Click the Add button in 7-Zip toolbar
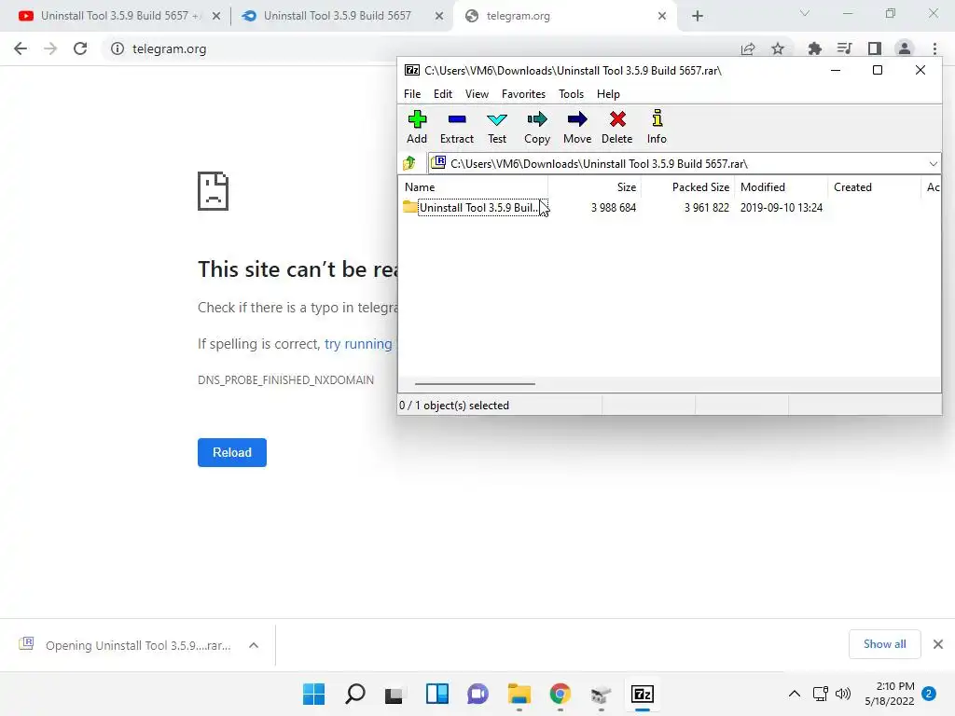This screenshot has width=955, height=716. point(417,127)
